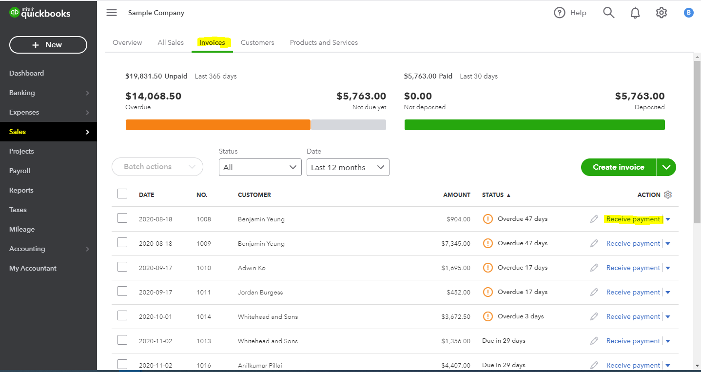Click the Create invoice button
Screen dimensions: 701x372
[x=618, y=167]
